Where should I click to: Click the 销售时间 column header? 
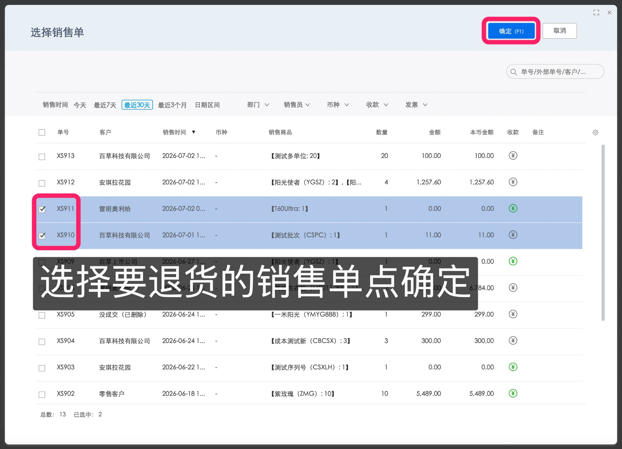click(x=174, y=132)
